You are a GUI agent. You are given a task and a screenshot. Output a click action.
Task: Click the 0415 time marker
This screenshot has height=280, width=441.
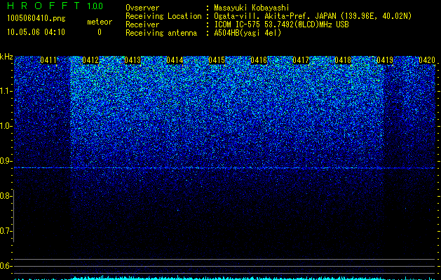(x=217, y=60)
